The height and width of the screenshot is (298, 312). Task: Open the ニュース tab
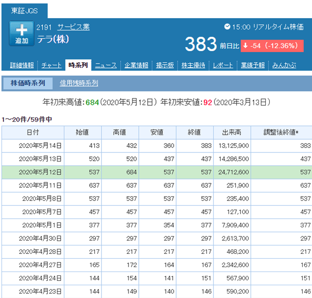pos(106,65)
